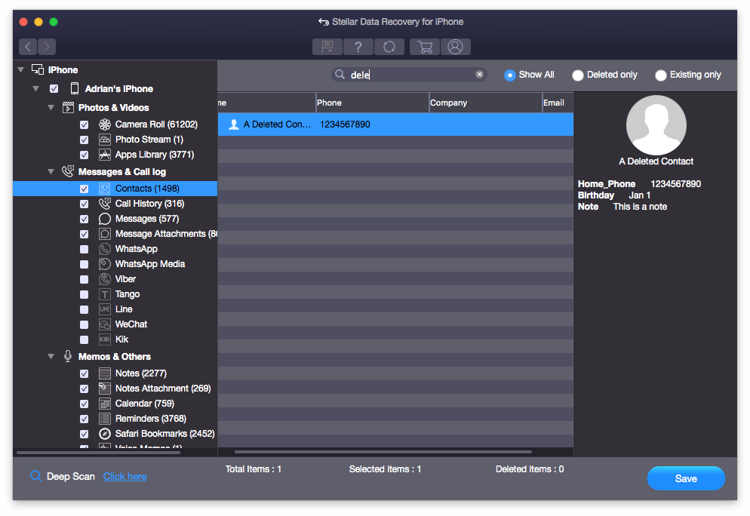This screenshot has height=516, width=750.
Task: Click the Safari Bookmarks compass icon
Action: (x=105, y=434)
